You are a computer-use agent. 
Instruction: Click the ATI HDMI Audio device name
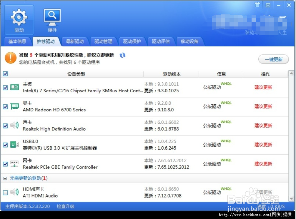[40, 196]
